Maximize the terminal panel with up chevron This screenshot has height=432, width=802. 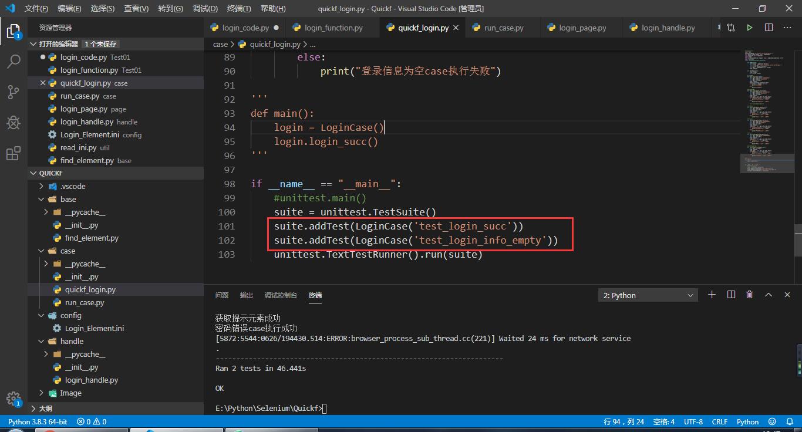[769, 295]
